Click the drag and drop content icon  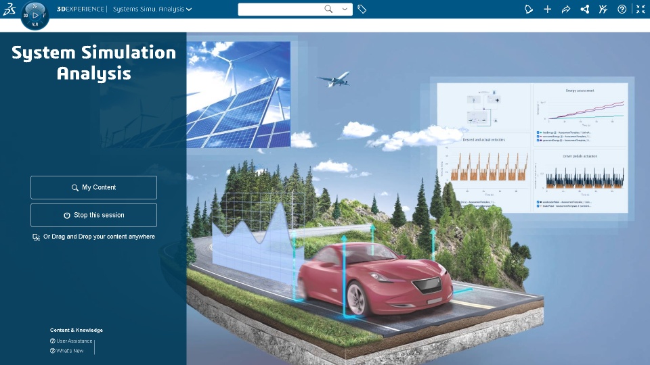36,237
